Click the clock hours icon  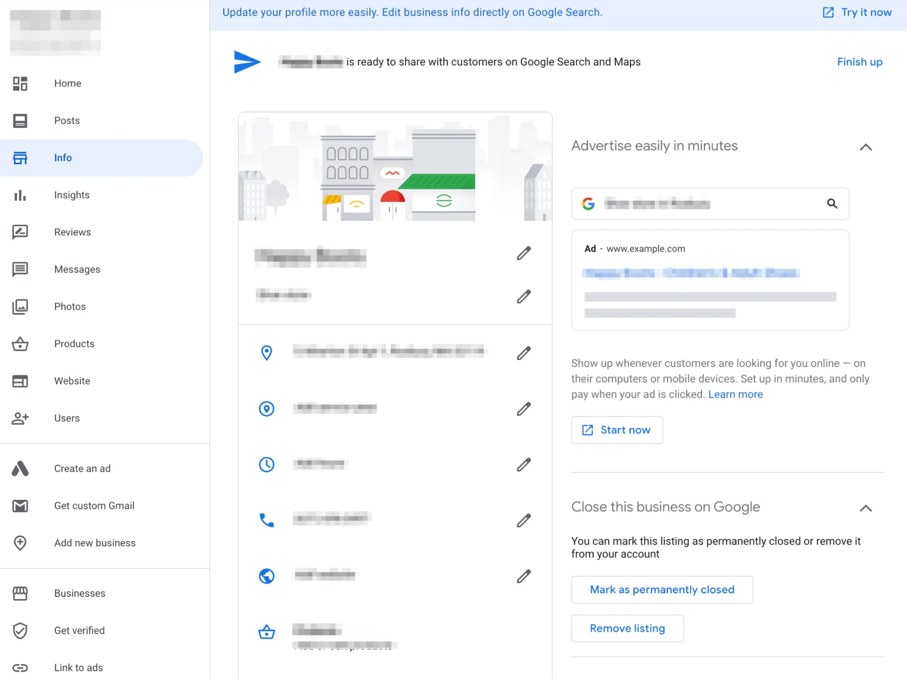click(x=267, y=464)
